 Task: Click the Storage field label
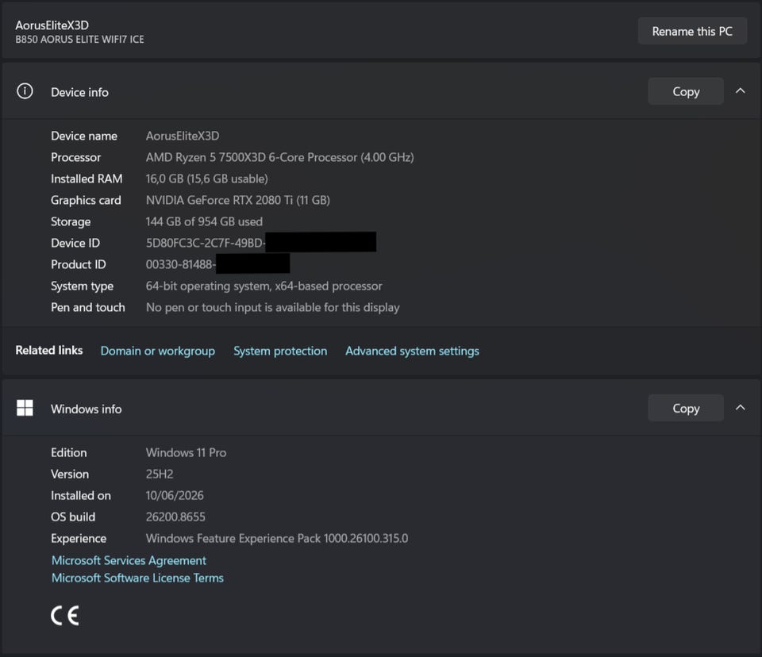coord(71,221)
